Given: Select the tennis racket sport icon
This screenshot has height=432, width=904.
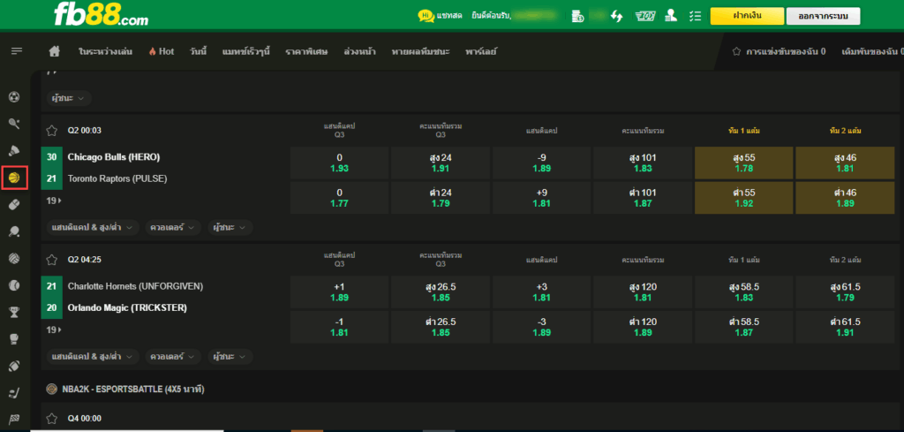Looking at the screenshot, I should pos(14,124).
